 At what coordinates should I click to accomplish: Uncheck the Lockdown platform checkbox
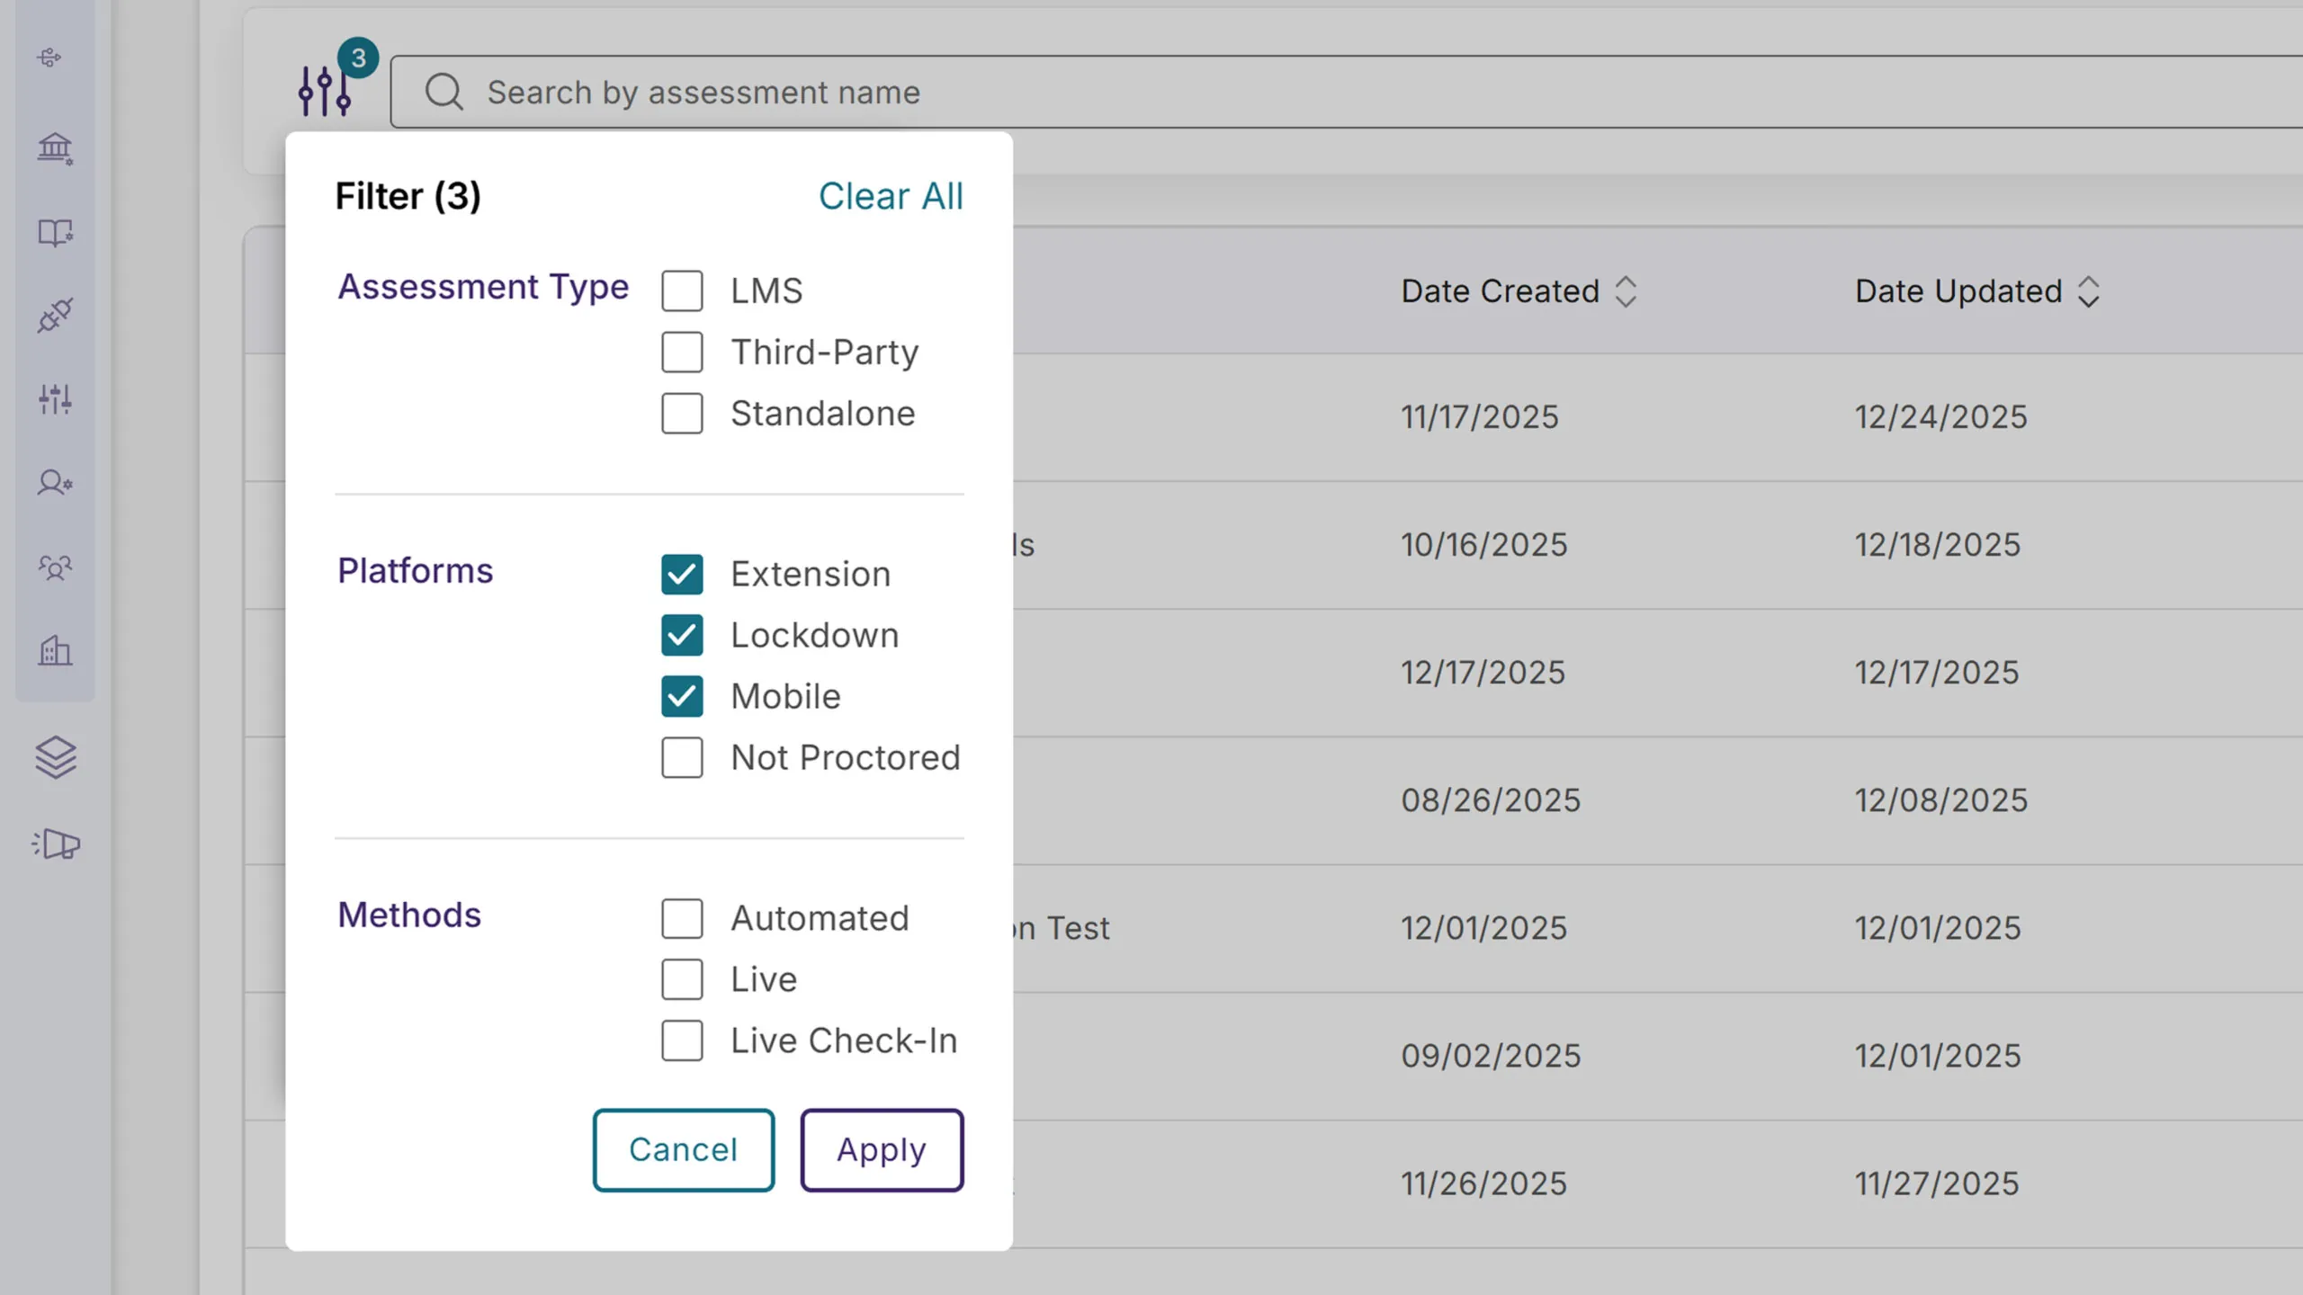pyautogui.click(x=682, y=635)
